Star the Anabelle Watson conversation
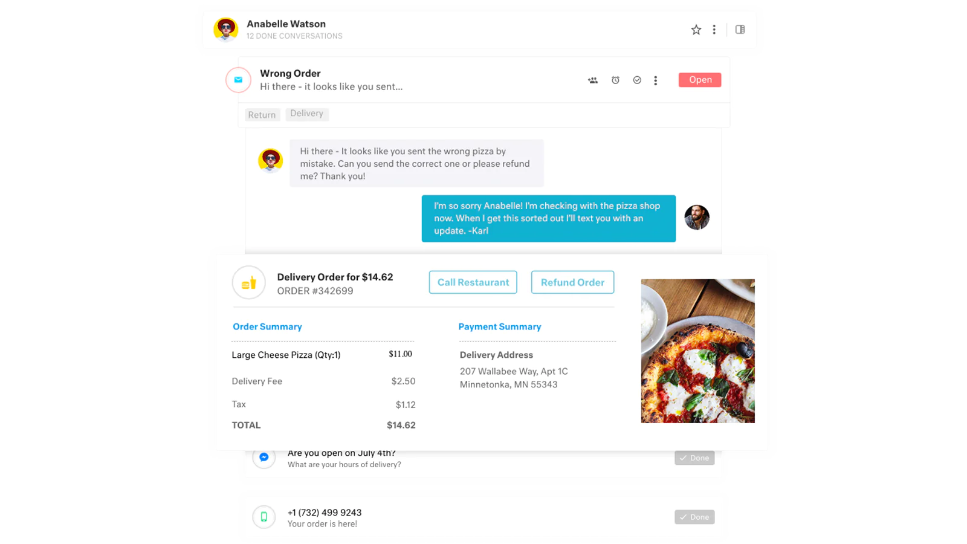 (696, 30)
